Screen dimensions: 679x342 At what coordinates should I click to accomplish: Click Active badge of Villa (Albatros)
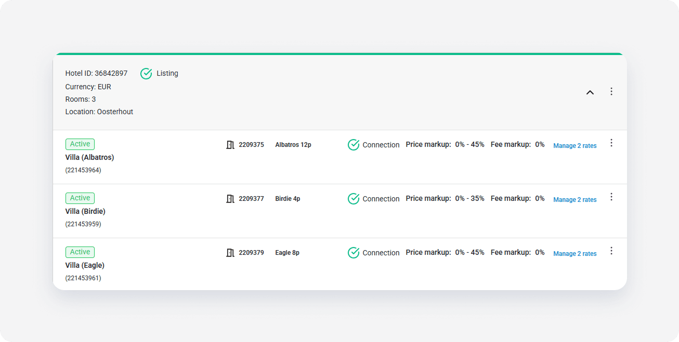pyautogui.click(x=80, y=144)
